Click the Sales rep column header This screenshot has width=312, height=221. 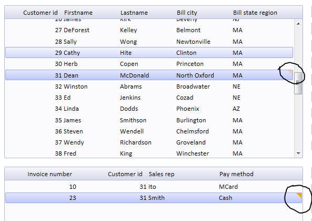(x=162, y=174)
